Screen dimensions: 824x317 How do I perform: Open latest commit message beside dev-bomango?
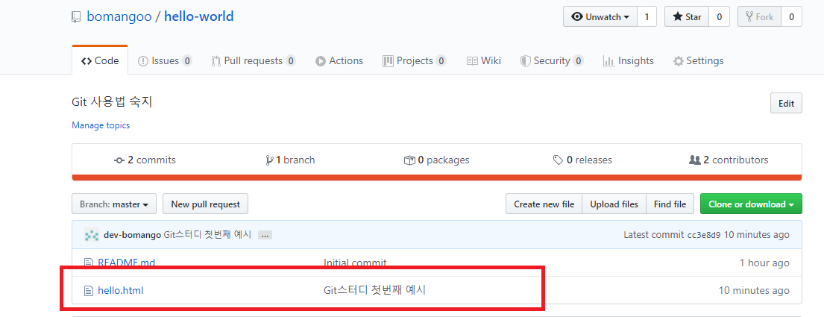pyautogui.click(x=207, y=235)
